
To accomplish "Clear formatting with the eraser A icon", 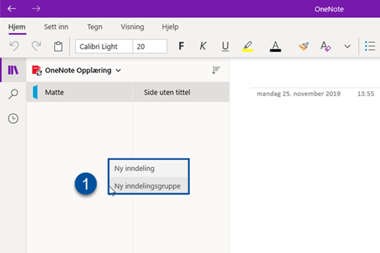I will click(x=325, y=46).
